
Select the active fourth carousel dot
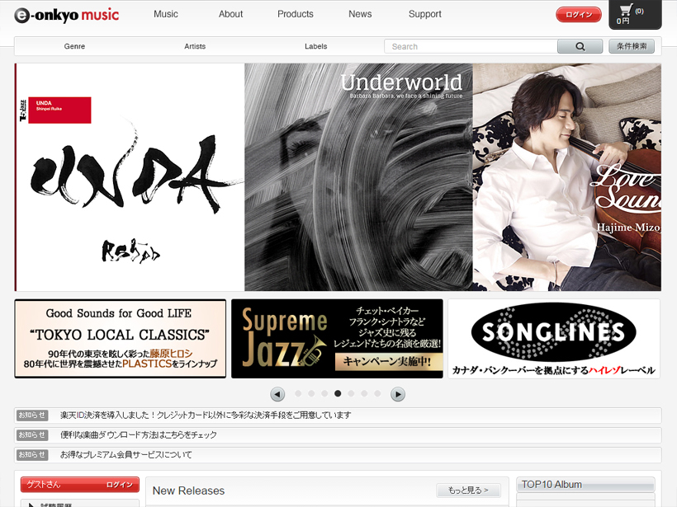point(338,393)
